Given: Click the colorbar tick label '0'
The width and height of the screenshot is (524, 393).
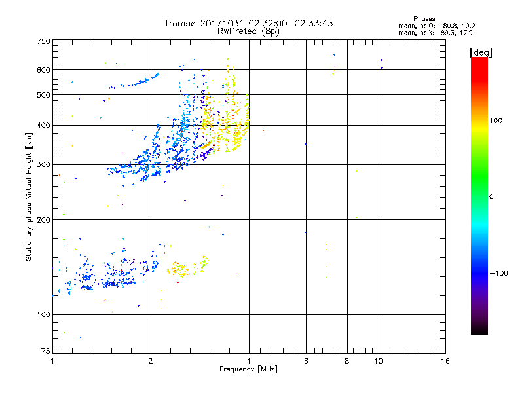Looking at the screenshot, I should (x=491, y=197).
